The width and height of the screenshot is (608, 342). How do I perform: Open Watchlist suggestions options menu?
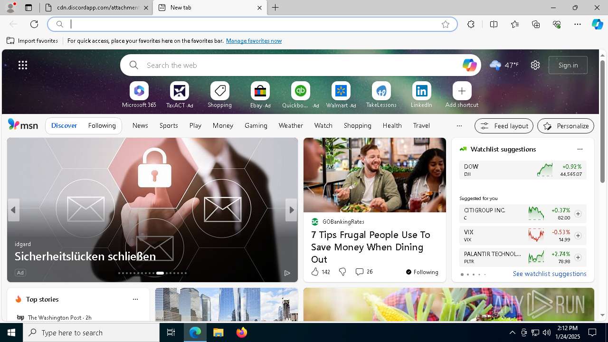579,149
